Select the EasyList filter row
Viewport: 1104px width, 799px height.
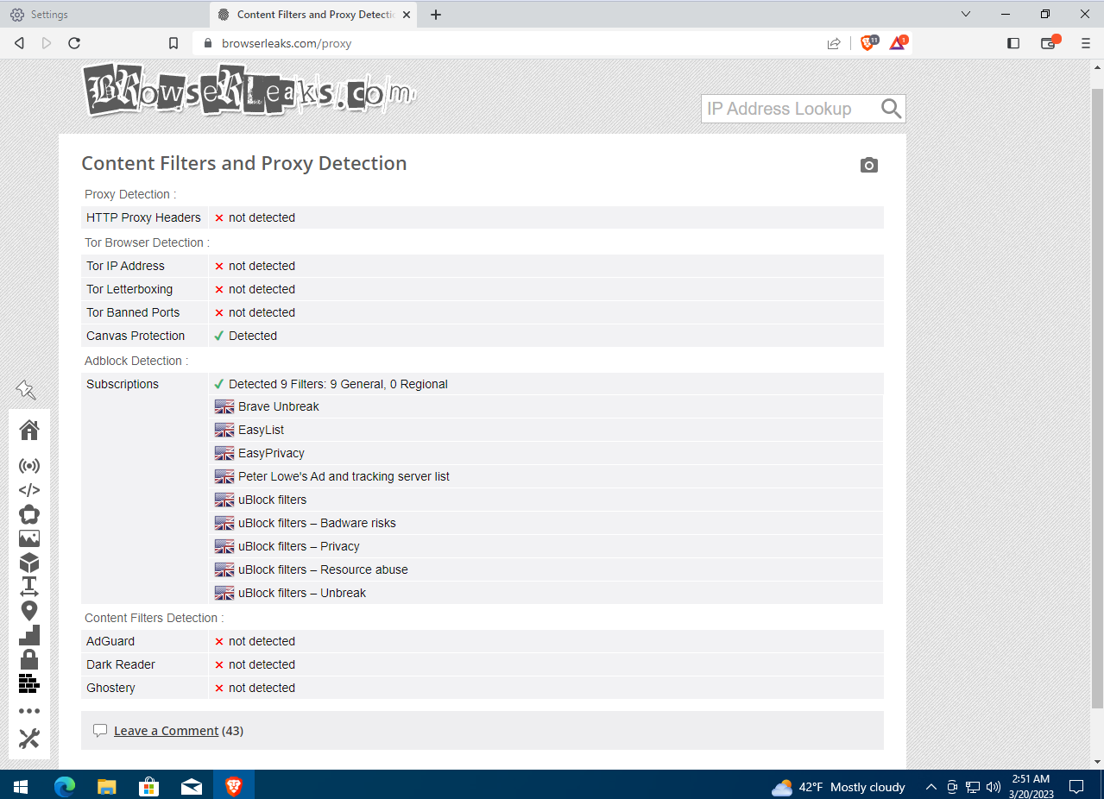pos(546,430)
